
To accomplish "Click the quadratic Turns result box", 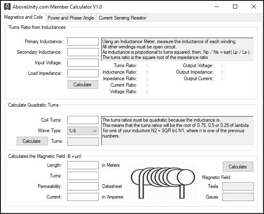I will [x=83, y=142].
